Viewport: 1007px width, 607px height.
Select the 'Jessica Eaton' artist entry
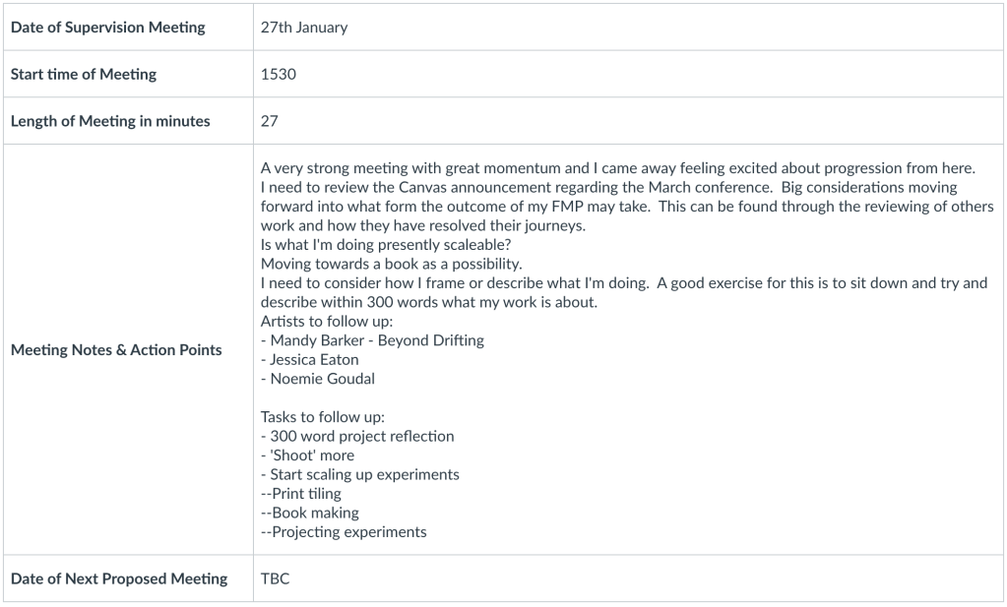pos(313,359)
